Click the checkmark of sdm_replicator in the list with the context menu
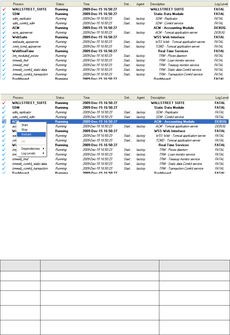 (x=4, y=112)
